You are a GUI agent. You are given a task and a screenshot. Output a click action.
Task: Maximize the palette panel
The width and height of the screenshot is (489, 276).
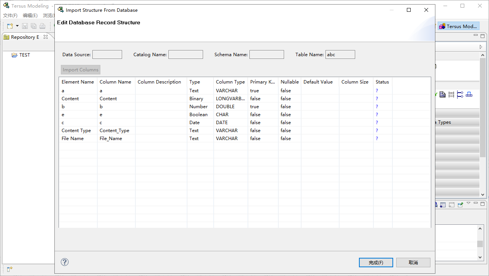[483, 36]
